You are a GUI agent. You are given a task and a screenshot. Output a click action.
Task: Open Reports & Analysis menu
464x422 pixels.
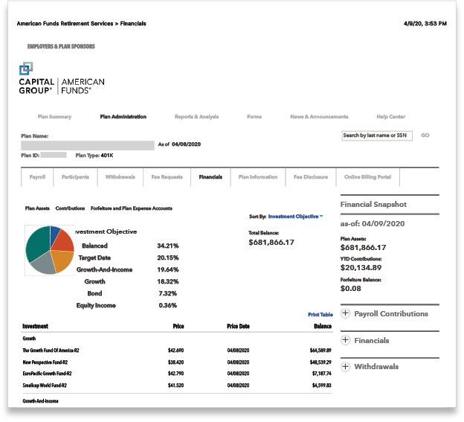(196, 117)
